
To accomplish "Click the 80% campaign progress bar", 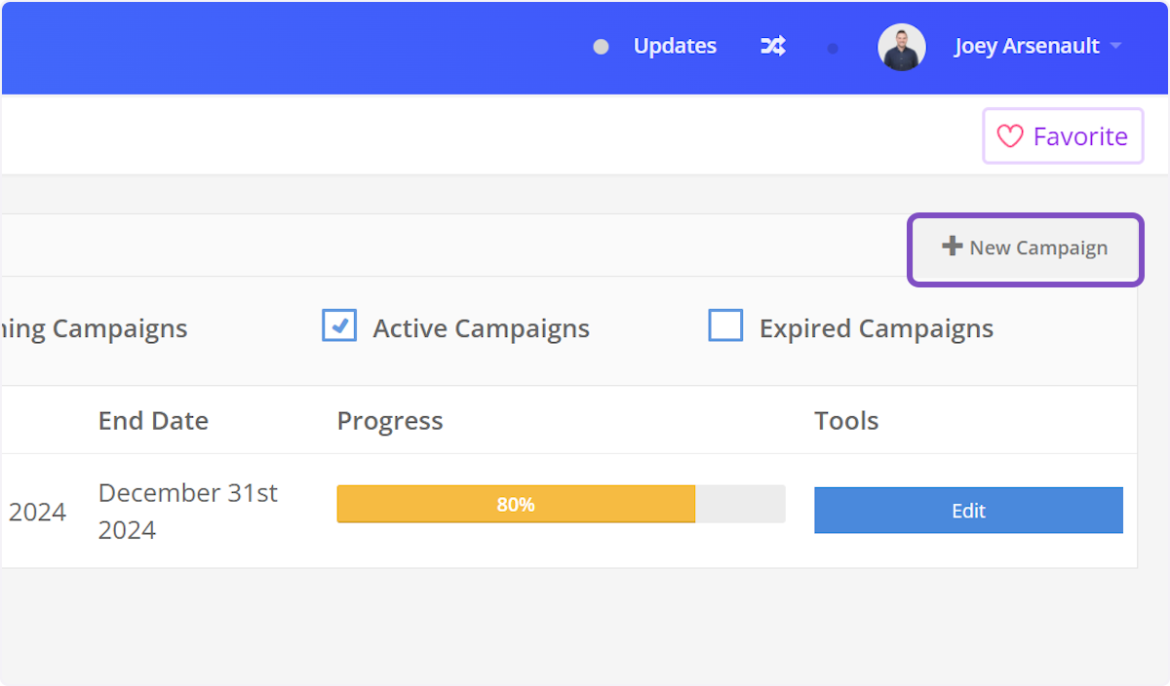I will (x=561, y=505).
